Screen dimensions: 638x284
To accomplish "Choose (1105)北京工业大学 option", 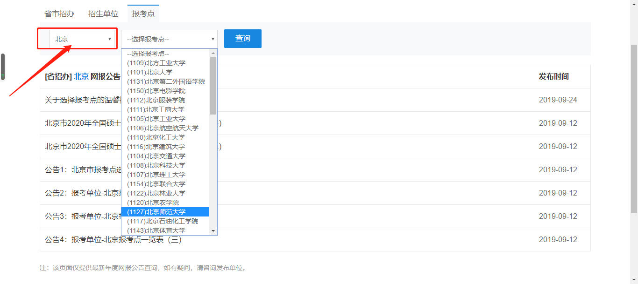I will tap(165, 119).
